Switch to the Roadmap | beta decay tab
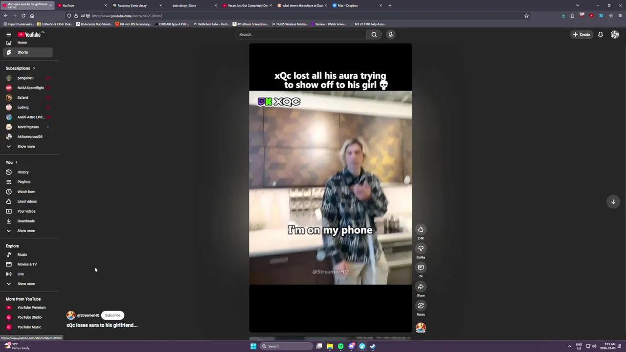Viewport: 626px width, 352px height. tap(136, 5)
